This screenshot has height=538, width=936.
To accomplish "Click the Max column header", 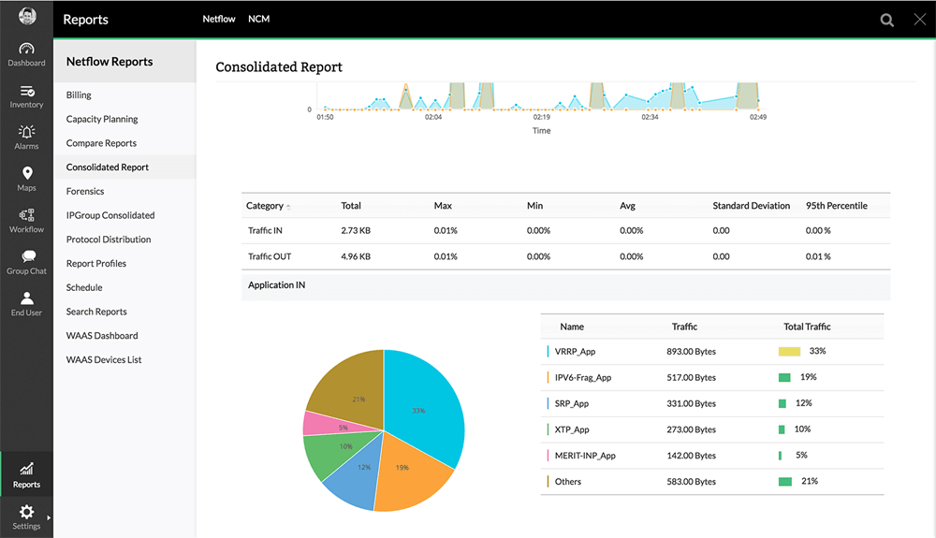I will point(443,206).
